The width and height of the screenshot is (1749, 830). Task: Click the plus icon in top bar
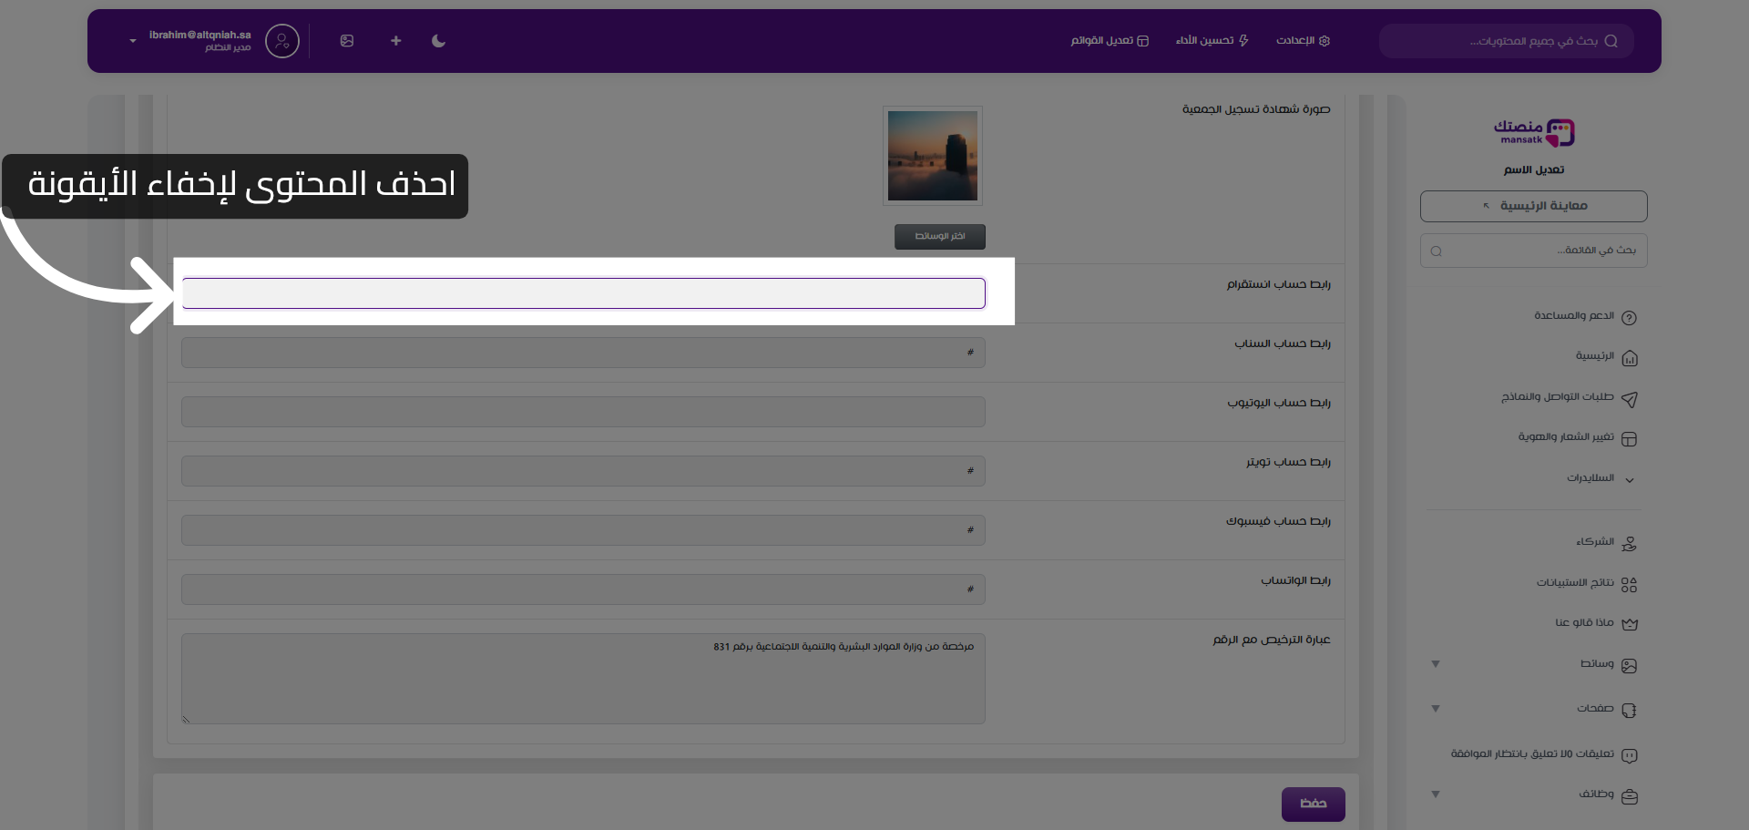coord(395,41)
